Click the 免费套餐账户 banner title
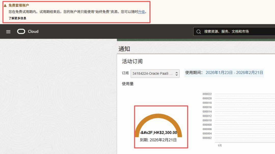This screenshot has height=154, width=275. pyautogui.click(x=19, y=5)
